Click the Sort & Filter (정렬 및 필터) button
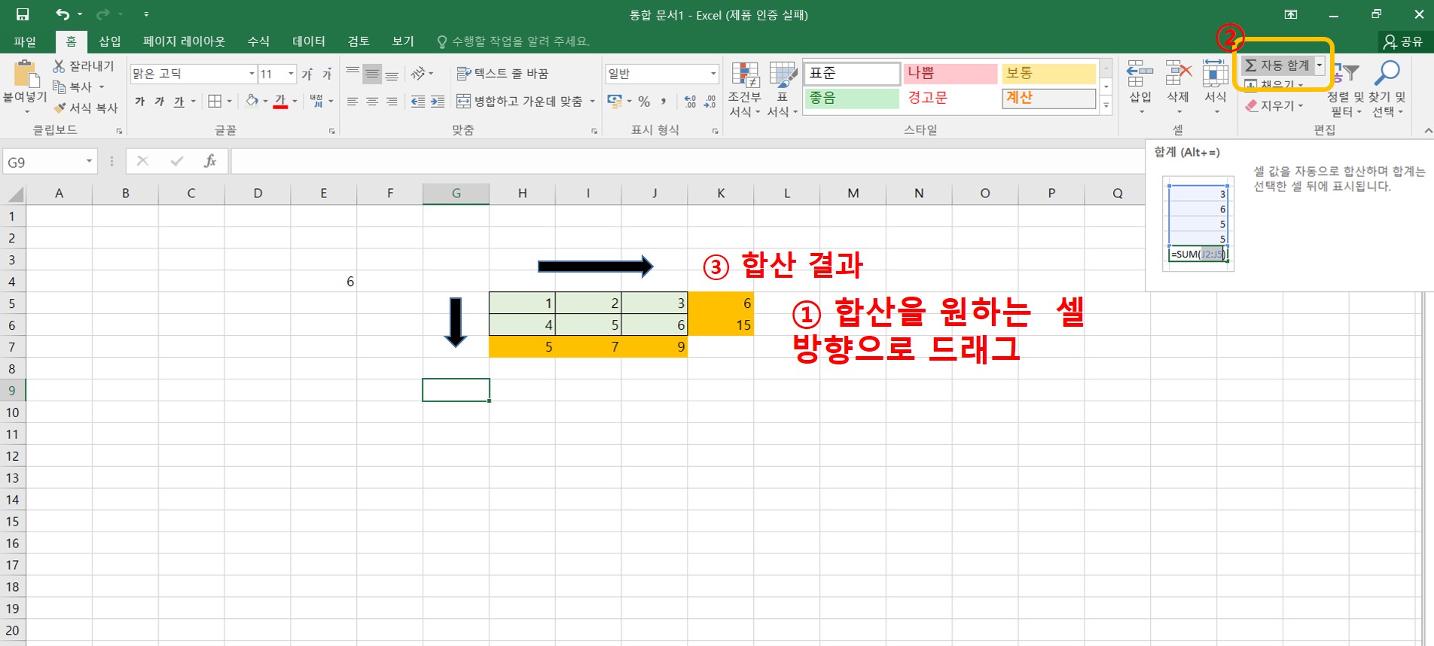 pos(1346,89)
